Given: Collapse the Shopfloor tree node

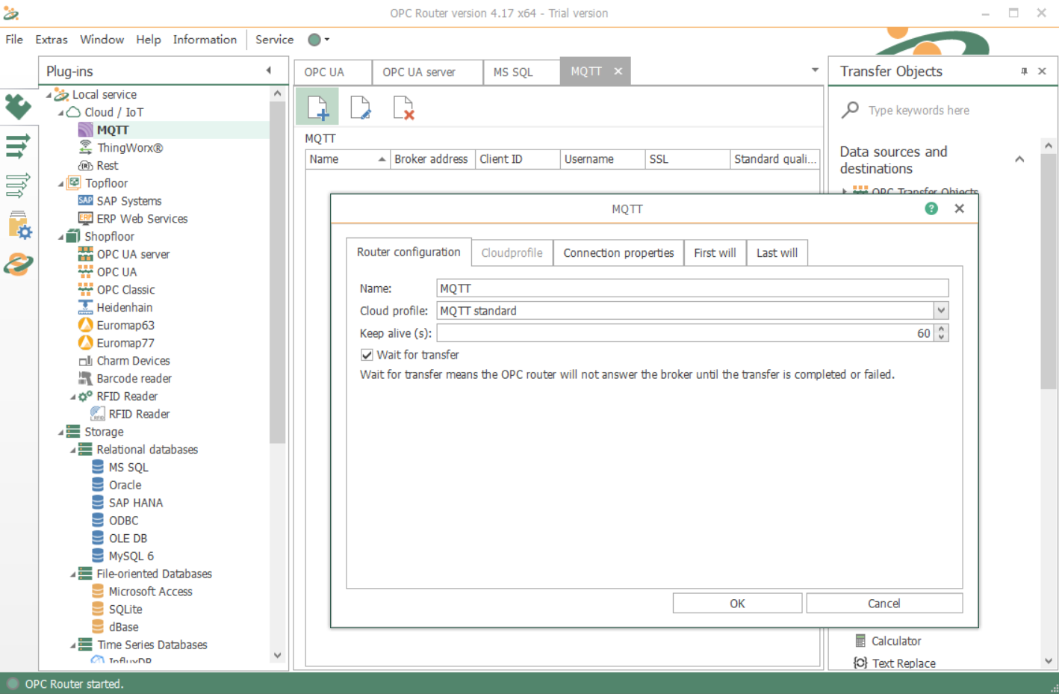Looking at the screenshot, I should [61, 237].
